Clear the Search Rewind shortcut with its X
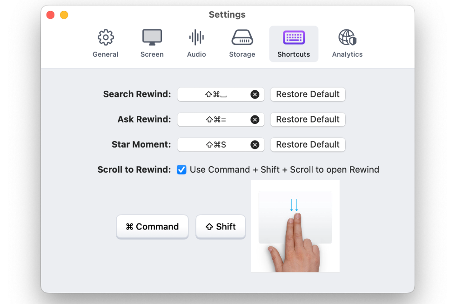The width and height of the screenshot is (456, 304). coord(255,94)
